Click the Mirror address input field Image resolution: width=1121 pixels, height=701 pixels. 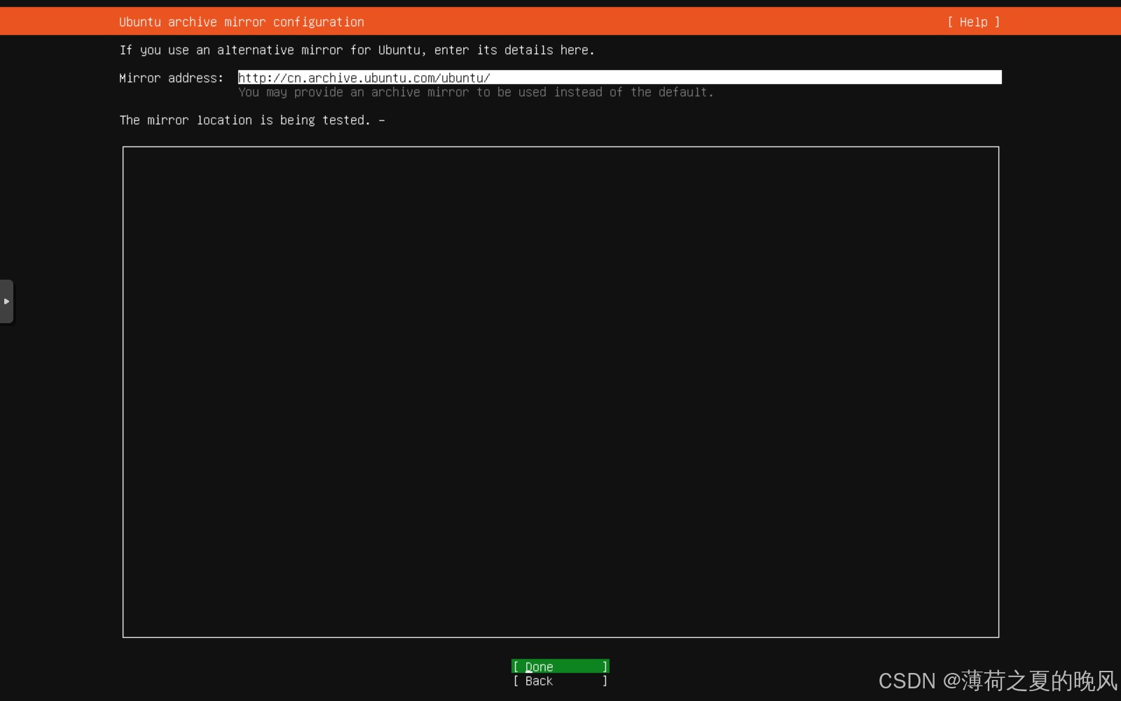click(619, 77)
